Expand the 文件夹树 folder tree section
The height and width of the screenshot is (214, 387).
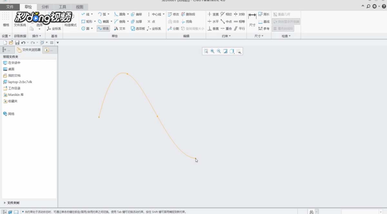(x=12, y=203)
